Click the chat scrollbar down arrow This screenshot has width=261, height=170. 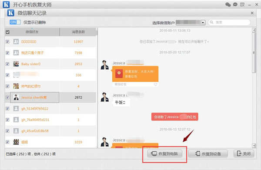coord(254,146)
